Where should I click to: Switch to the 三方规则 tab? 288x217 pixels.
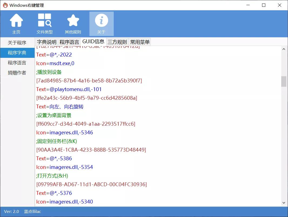[x=117, y=42]
